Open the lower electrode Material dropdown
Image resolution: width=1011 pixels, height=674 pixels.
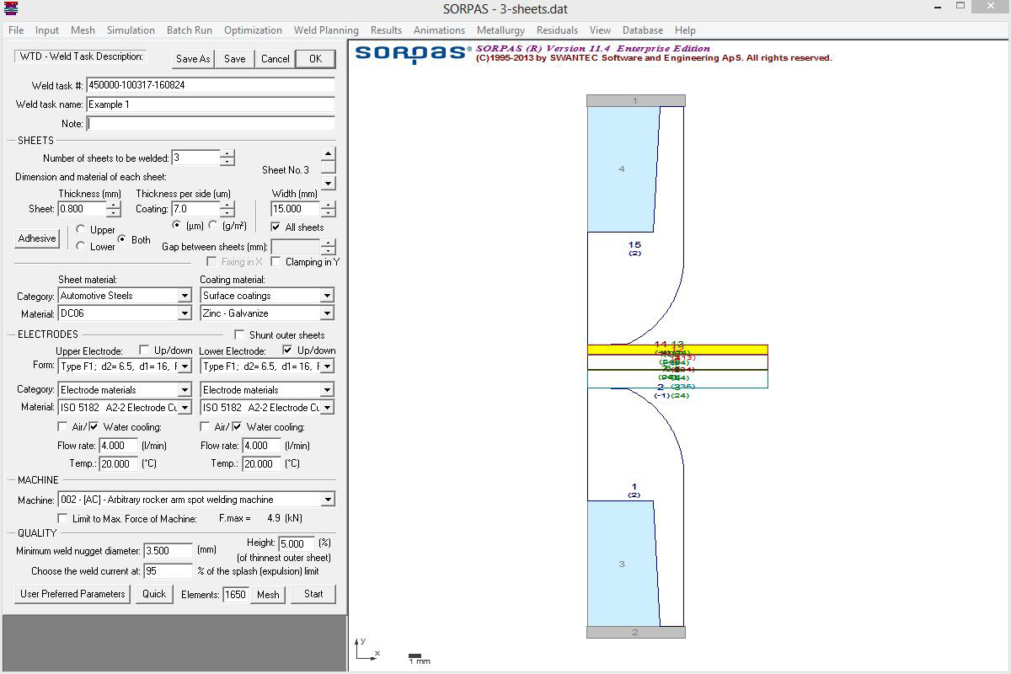pyautogui.click(x=327, y=408)
